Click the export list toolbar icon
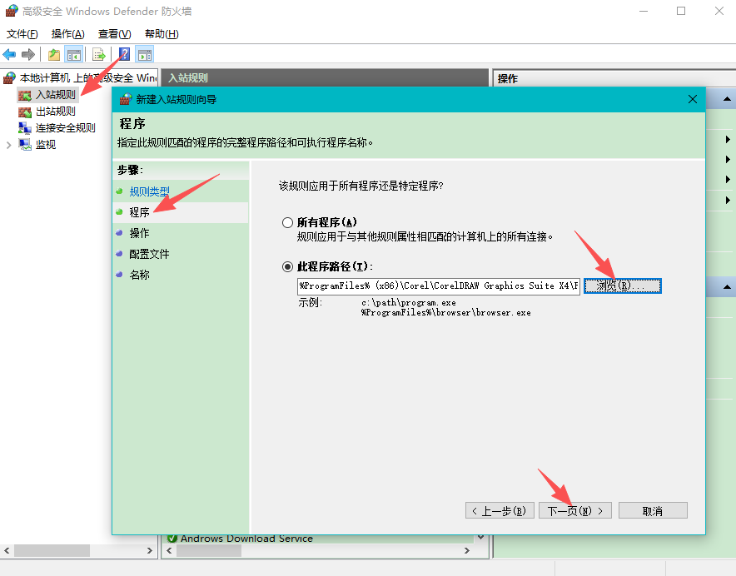The width and height of the screenshot is (736, 576). tap(98, 54)
